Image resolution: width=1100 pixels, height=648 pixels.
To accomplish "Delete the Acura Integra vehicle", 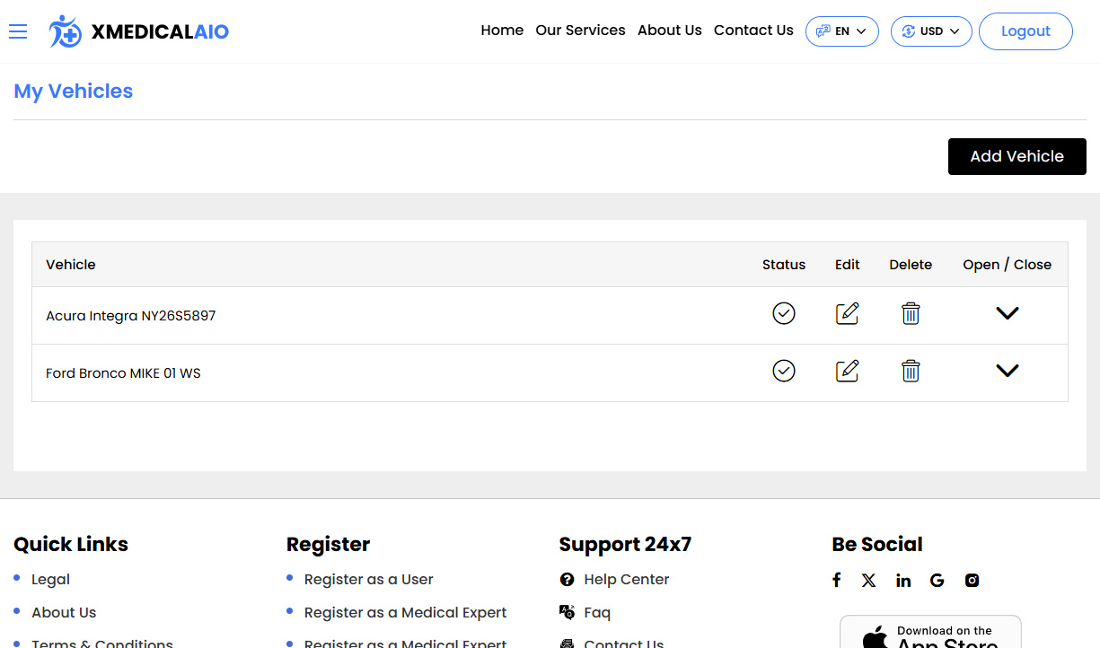I will click(911, 314).
